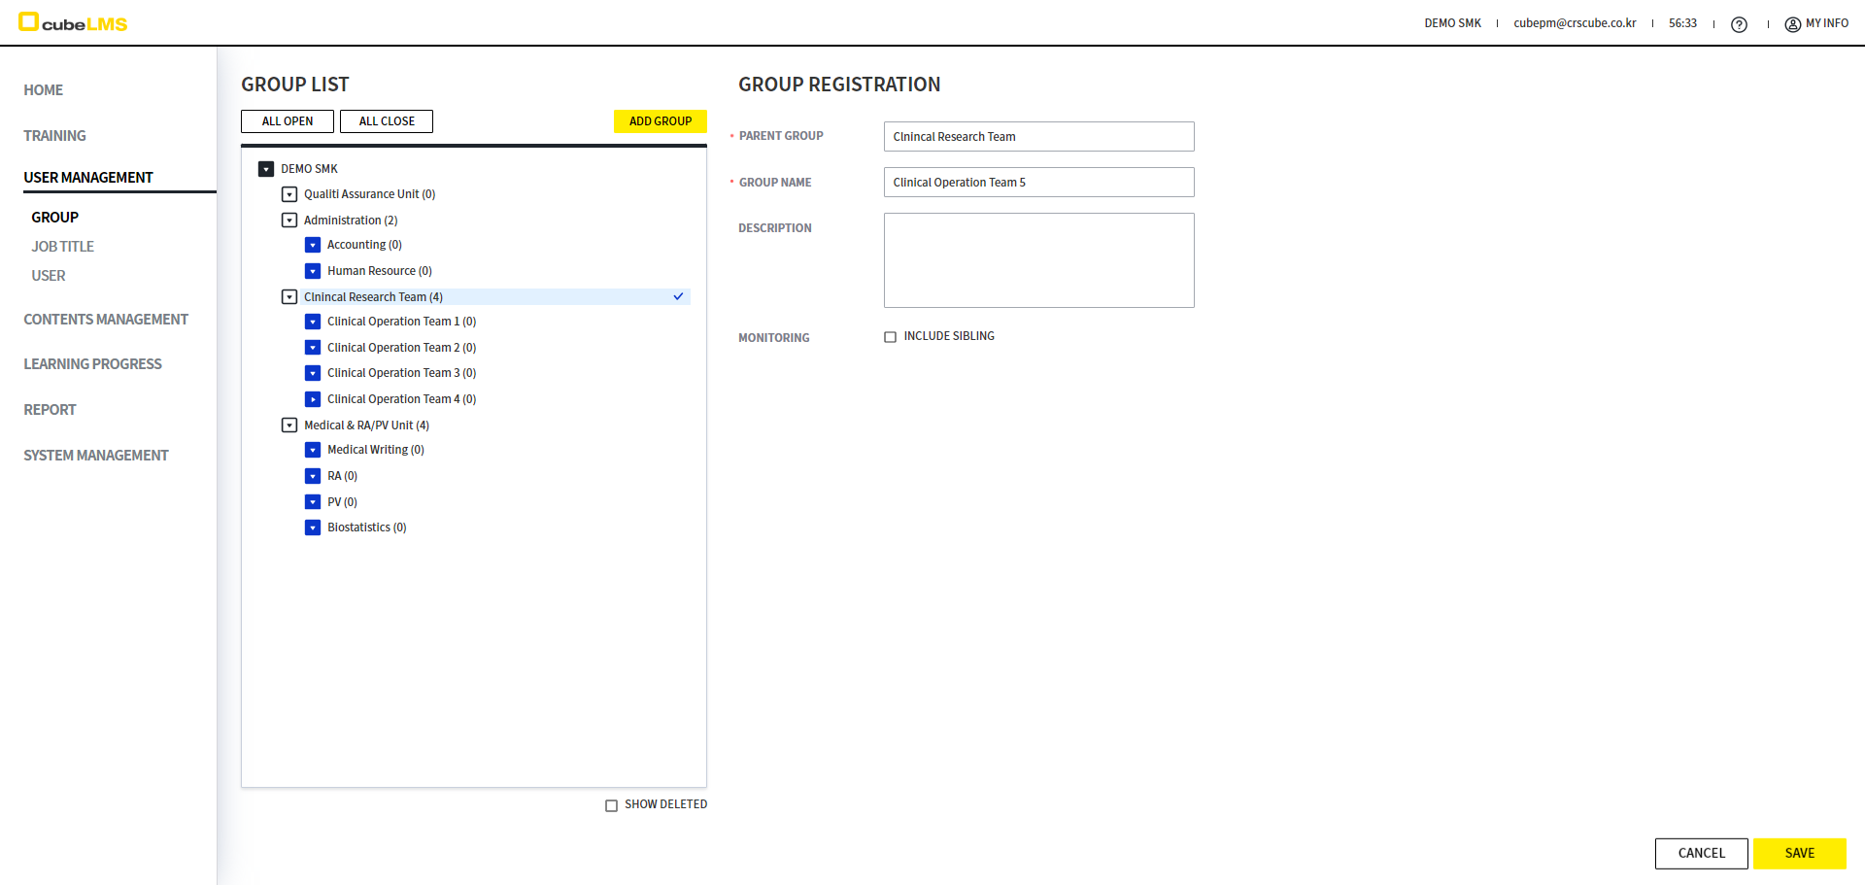Viewport: 1865px width, 885px height.
Task: Click blue icon beside Medical Writing
Action: pos(313,450)
